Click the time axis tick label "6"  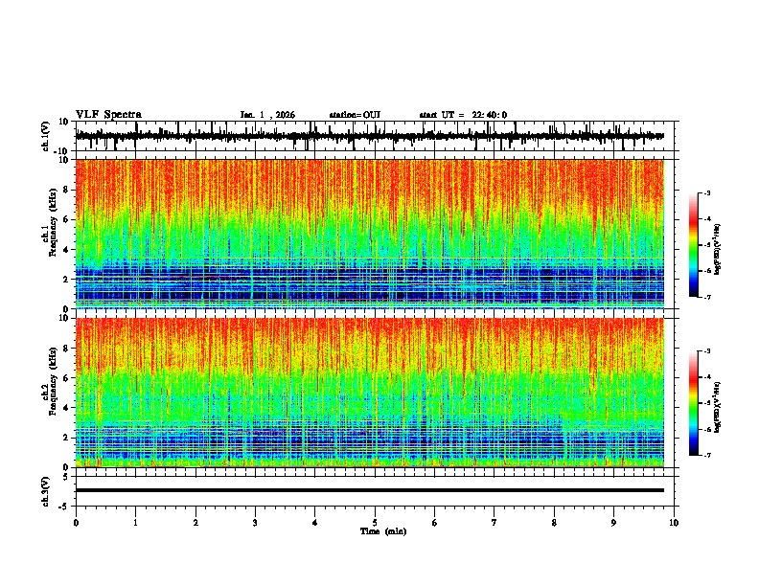pyautogui.click(x=434, y=523)
